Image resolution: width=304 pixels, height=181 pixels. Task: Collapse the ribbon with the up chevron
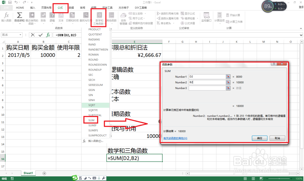click(x=301, y=28)
